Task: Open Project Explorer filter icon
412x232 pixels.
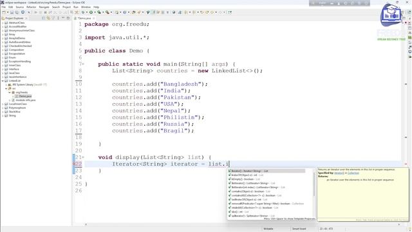Action: tap(53, 18)
